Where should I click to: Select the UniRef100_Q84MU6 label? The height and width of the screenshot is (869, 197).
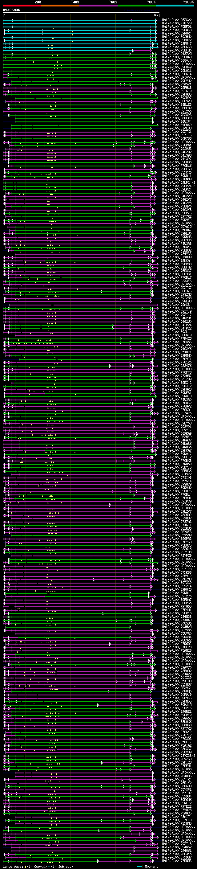(177, 776)
